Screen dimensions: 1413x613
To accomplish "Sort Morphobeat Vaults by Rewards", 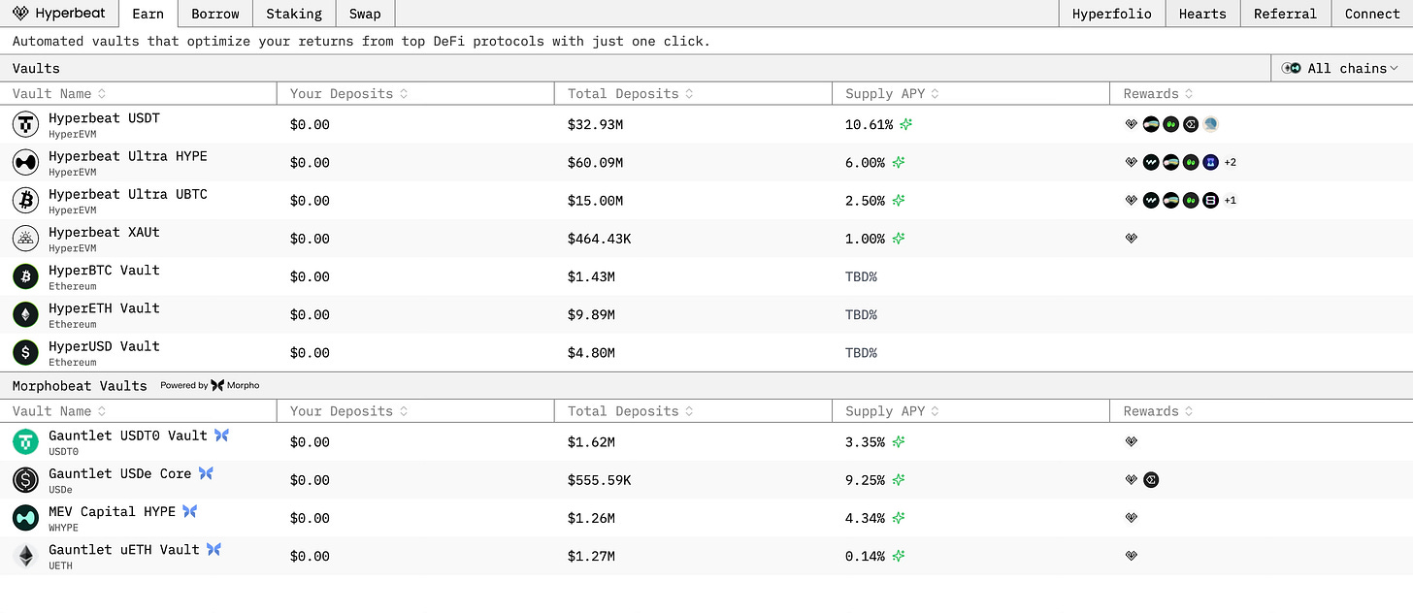I will [1159, 411].
